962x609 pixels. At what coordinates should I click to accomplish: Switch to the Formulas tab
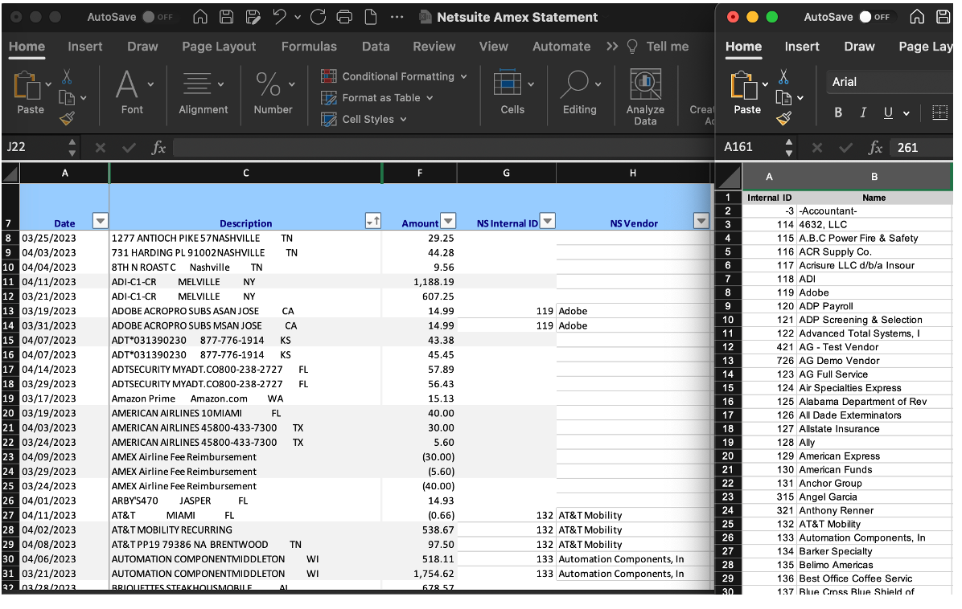309,47
